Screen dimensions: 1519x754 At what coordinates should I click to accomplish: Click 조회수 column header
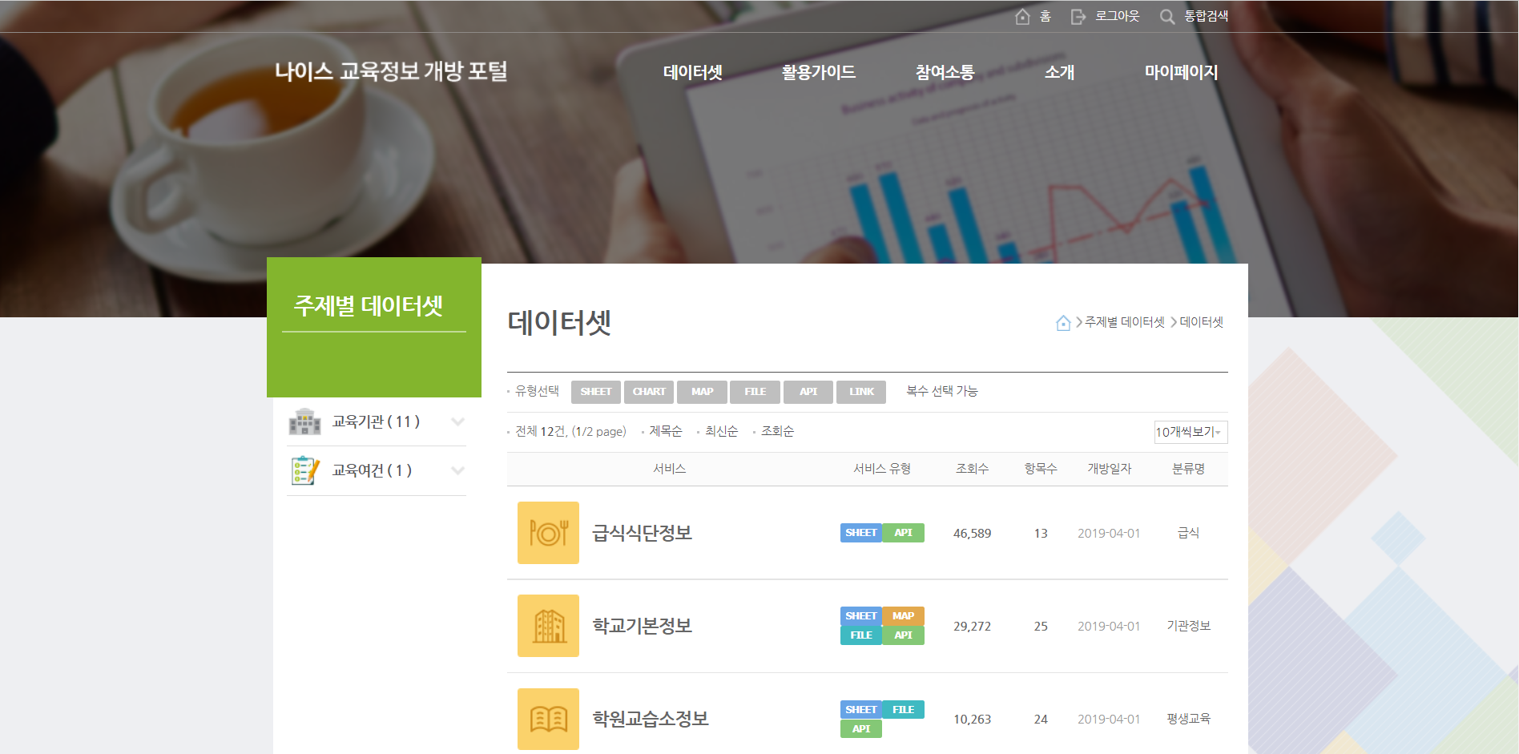click(972, 469)
